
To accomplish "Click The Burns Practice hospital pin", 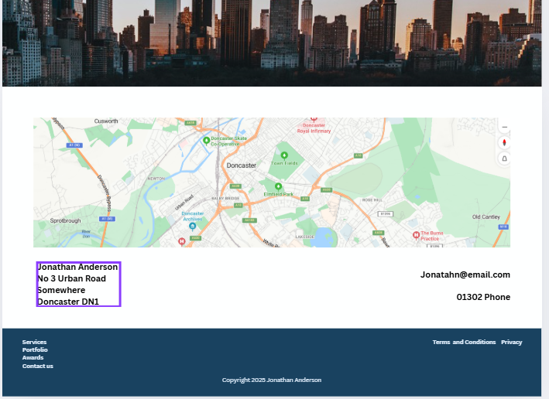I will click(x=416, y=234).
